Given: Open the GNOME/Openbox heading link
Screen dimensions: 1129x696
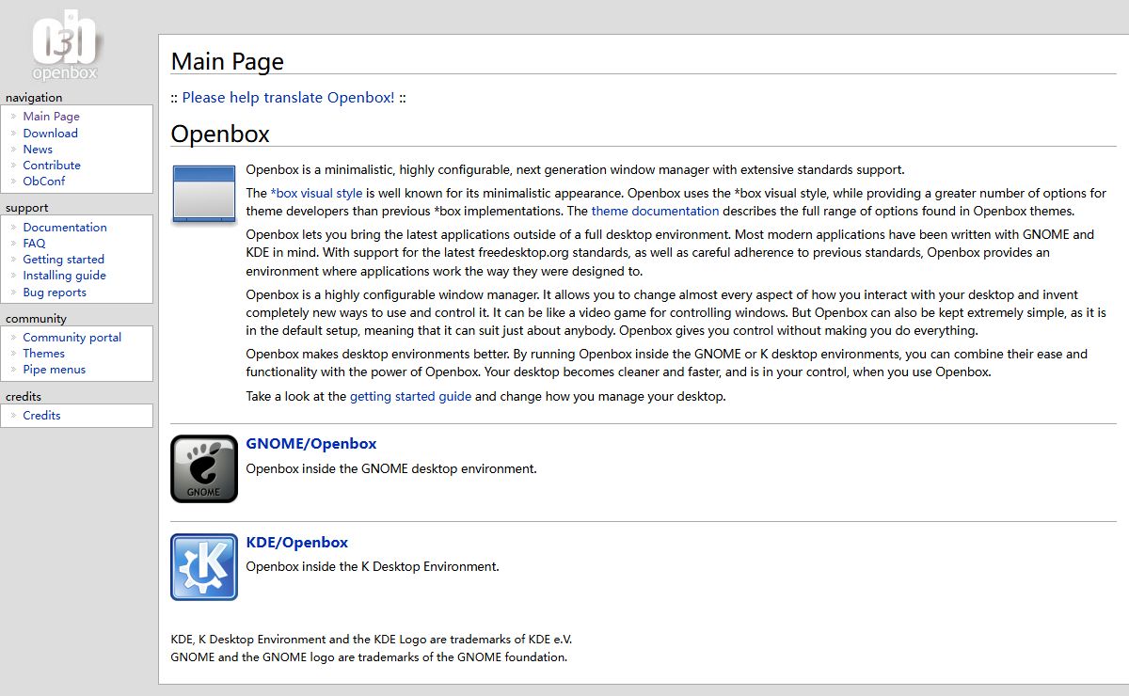Looking at the screenshot, I should pyautogui.click(x=311, y=444).
